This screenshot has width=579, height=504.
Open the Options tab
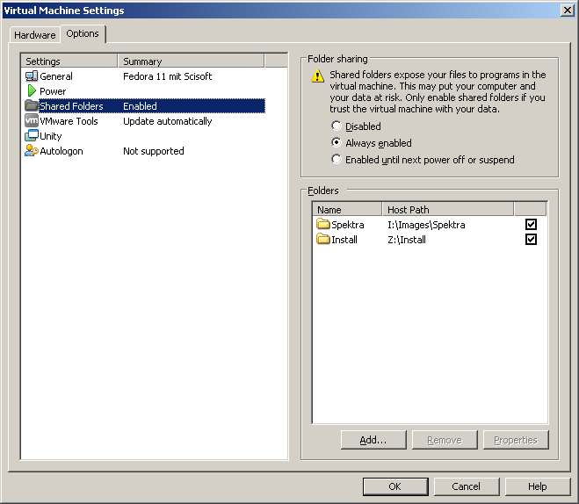(x=83, y=34)
